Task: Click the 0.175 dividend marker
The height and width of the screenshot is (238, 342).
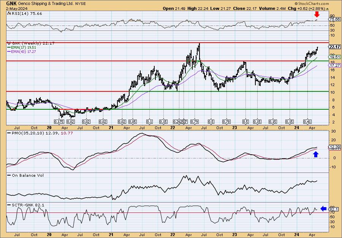Action: [59, 121]
